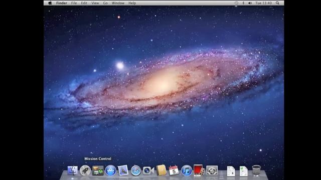This screenshot has width=321, height=180.
Task: Open Spotlight search magnifier icon
Action: pos(277,3)
